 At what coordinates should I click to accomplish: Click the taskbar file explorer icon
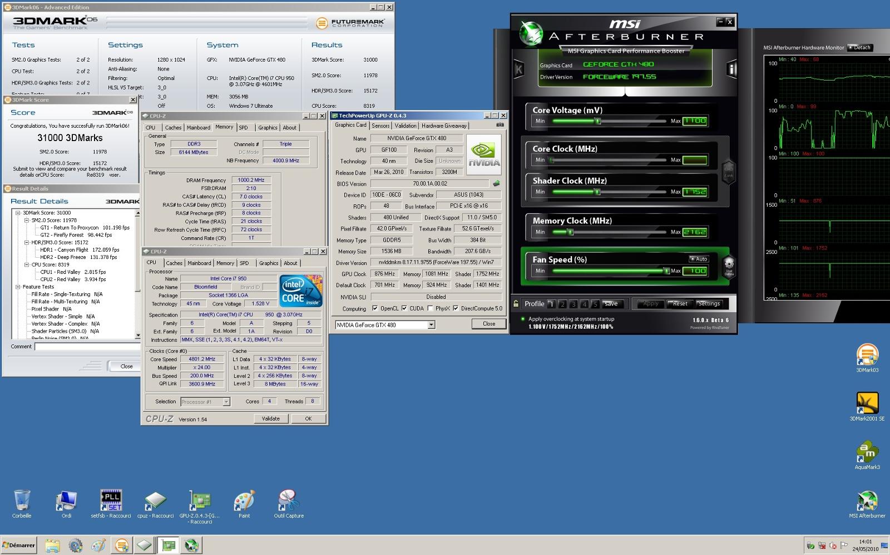[52, 546]
